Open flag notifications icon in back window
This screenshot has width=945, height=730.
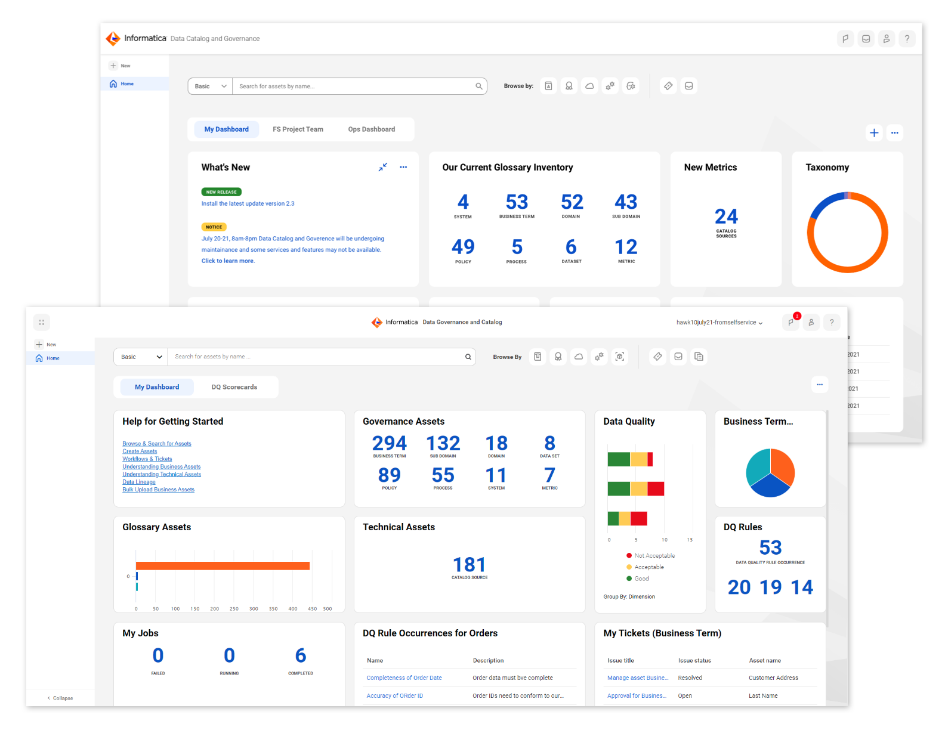[x=845, y=39]
